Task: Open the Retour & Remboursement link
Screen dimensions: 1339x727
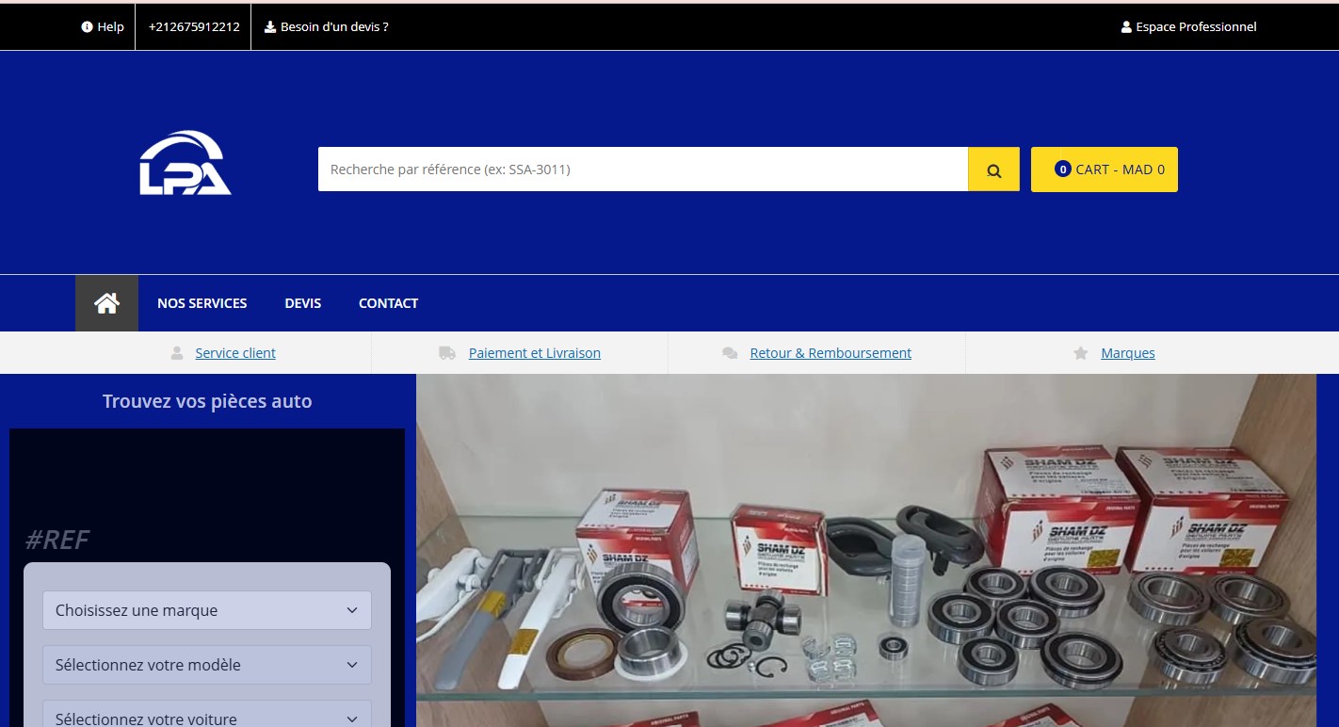Action: point(831,353)
